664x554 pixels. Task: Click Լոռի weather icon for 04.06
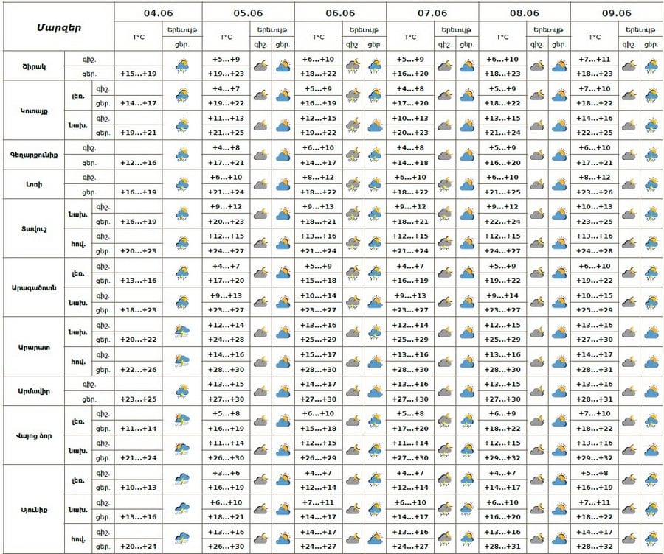click(182, 185)
